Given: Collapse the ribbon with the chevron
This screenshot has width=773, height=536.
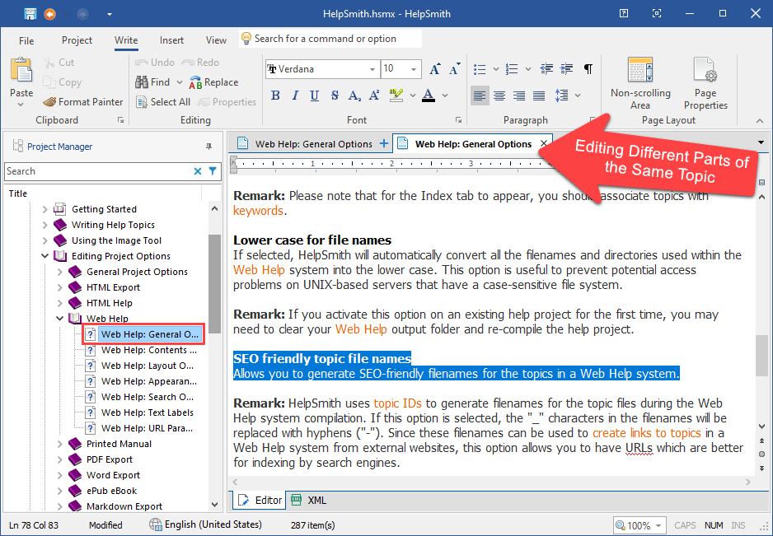Looking at the screenshot, I should [x=760, y=121].
